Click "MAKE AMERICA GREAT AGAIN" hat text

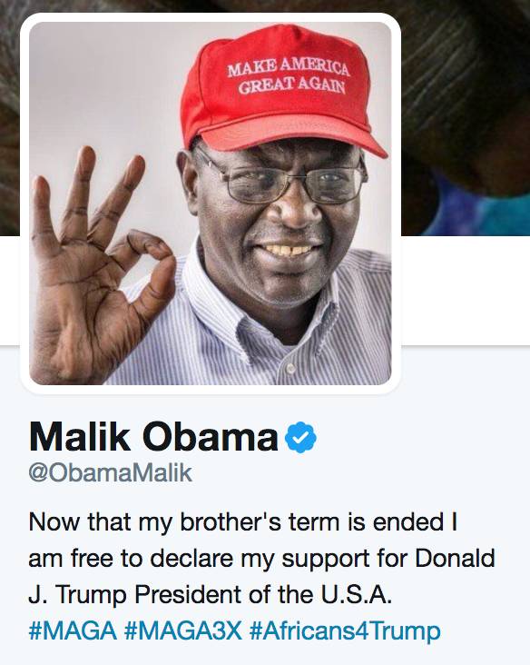tap(288, 77)
